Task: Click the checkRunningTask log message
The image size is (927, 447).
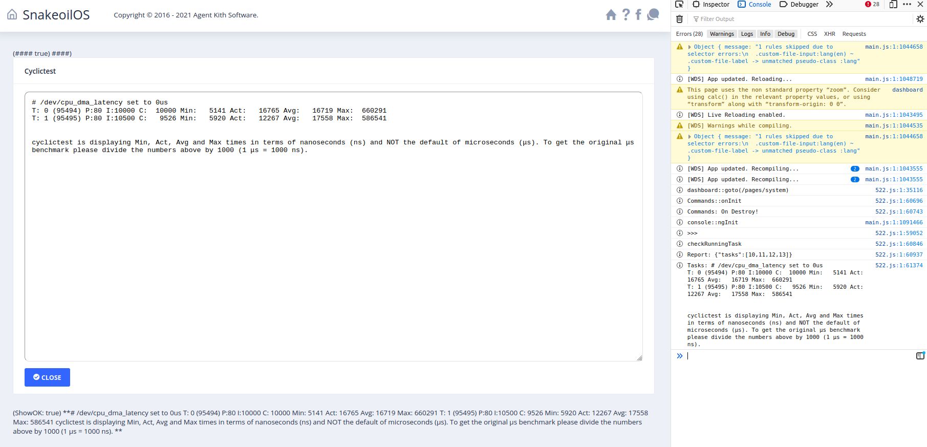Action: tap(714, 244)
